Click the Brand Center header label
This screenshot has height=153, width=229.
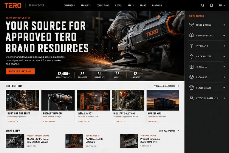point(36,5)
